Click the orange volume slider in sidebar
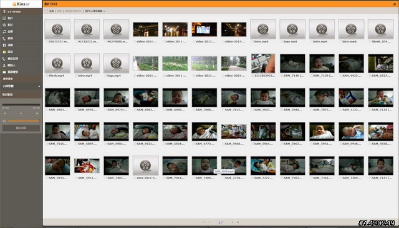 coord(24,121)
